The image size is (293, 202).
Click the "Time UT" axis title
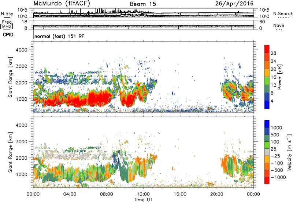(143, 200)
